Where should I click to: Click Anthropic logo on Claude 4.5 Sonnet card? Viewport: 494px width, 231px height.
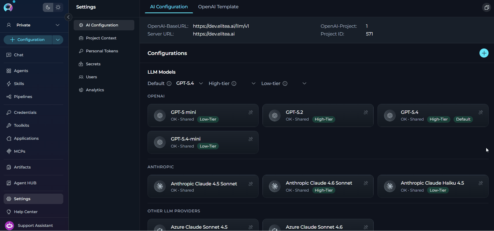[160, 186]
